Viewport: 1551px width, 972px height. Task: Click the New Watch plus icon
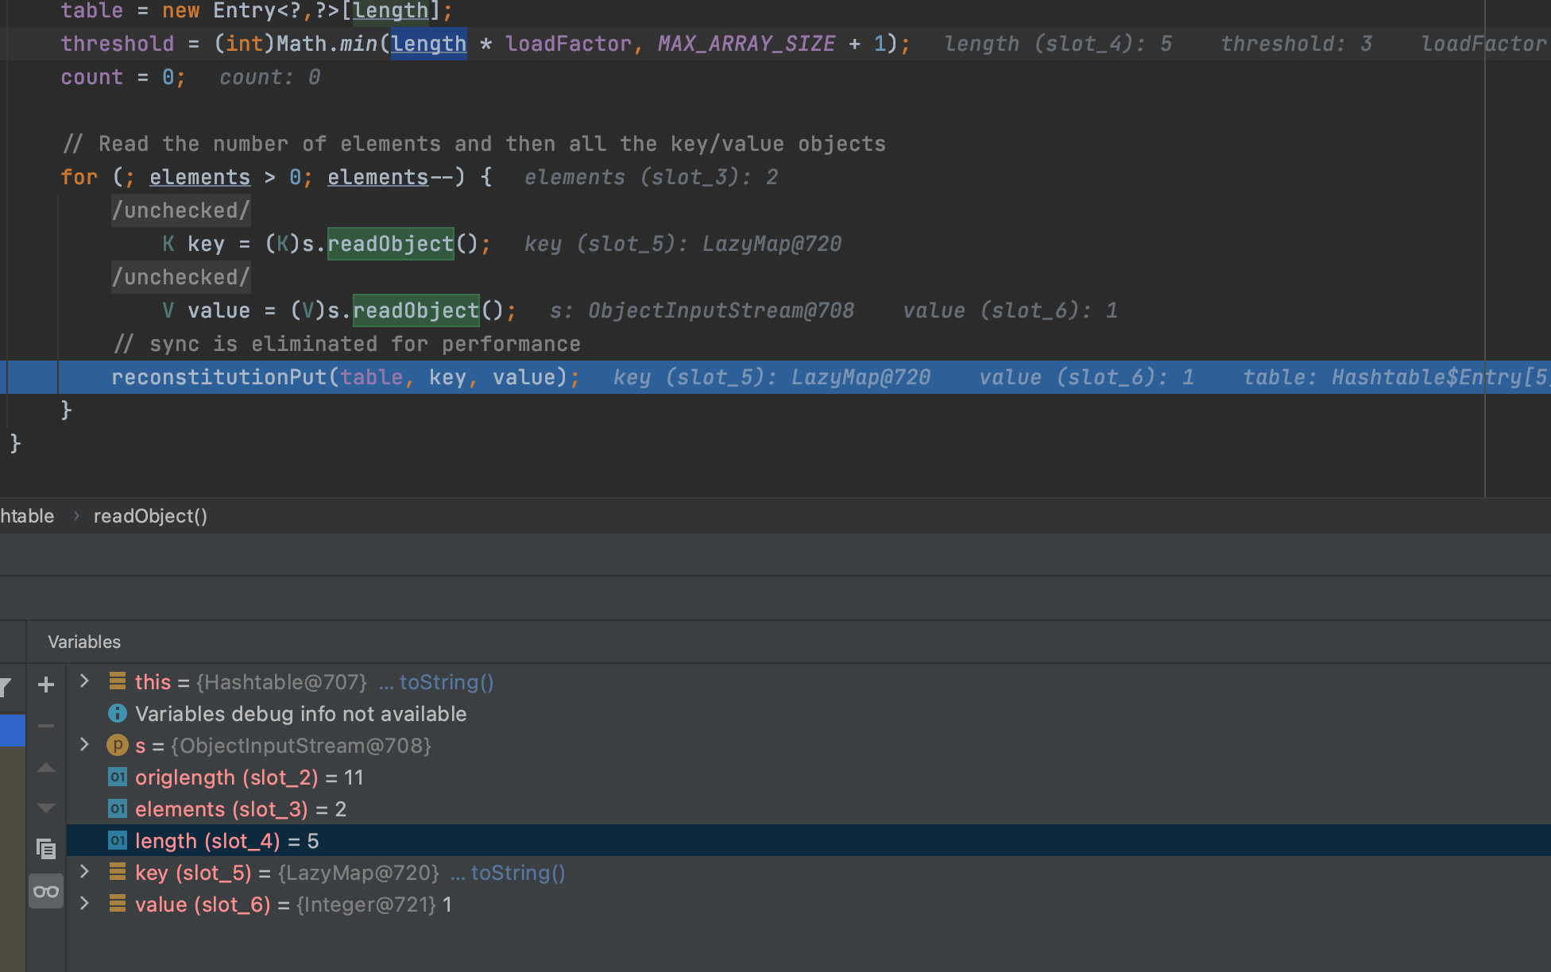[46, 685]
